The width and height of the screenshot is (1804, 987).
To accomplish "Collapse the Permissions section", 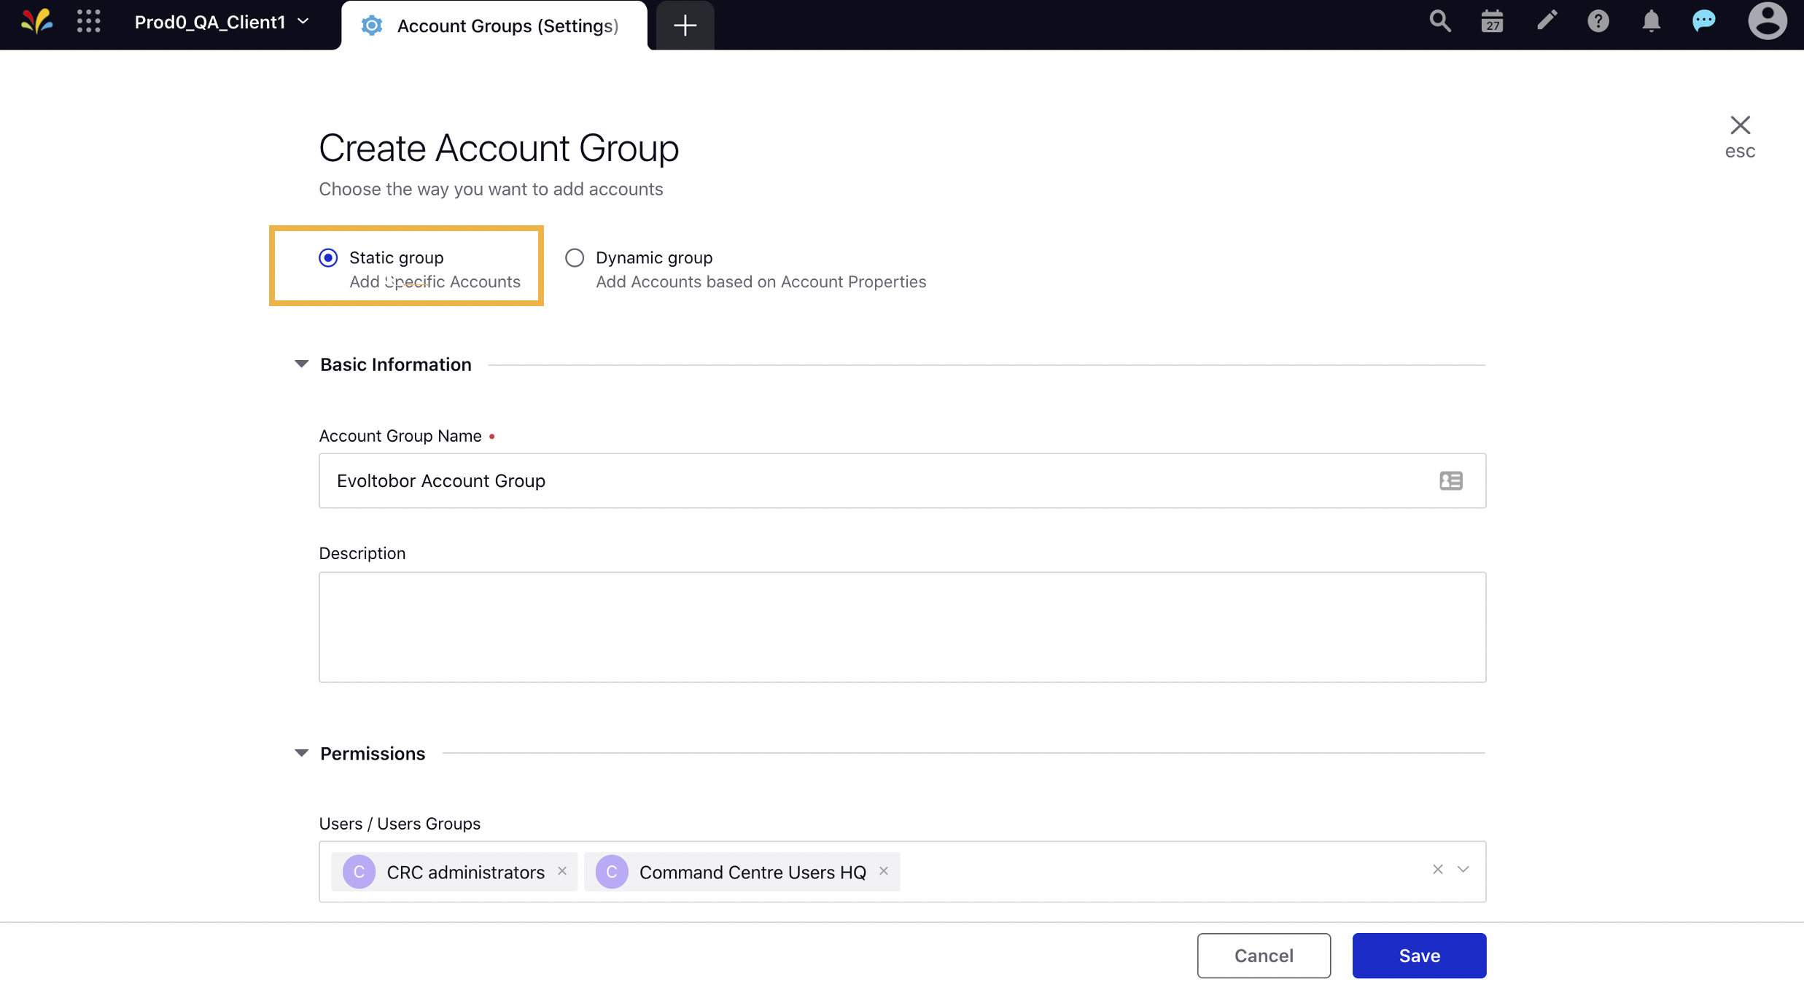I will (300, 752).
